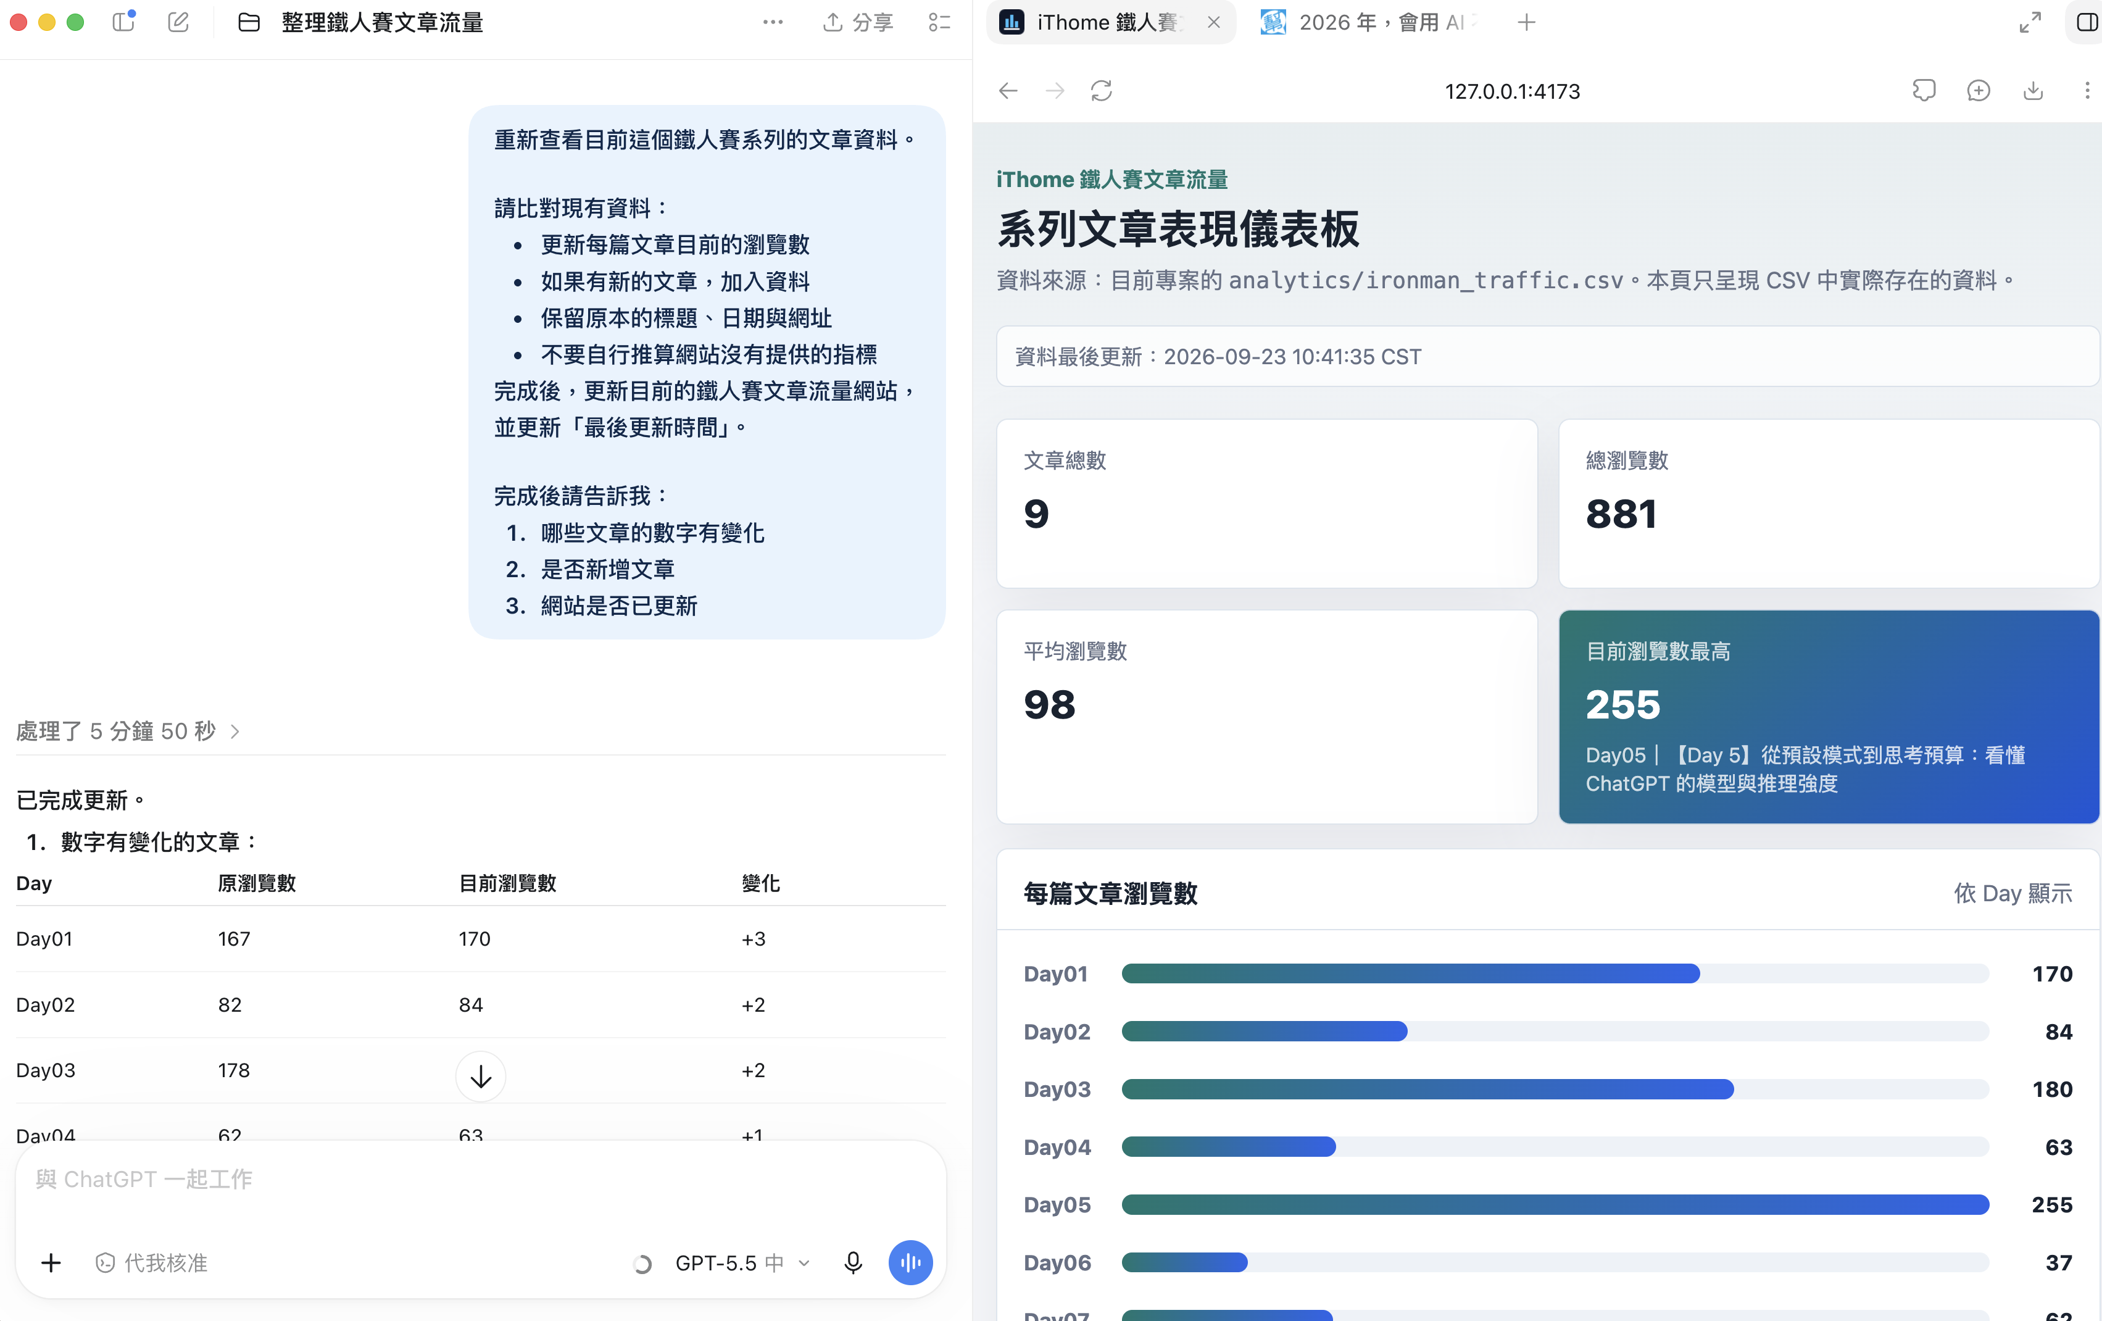Start dictation with the microphone icon

853,1262
